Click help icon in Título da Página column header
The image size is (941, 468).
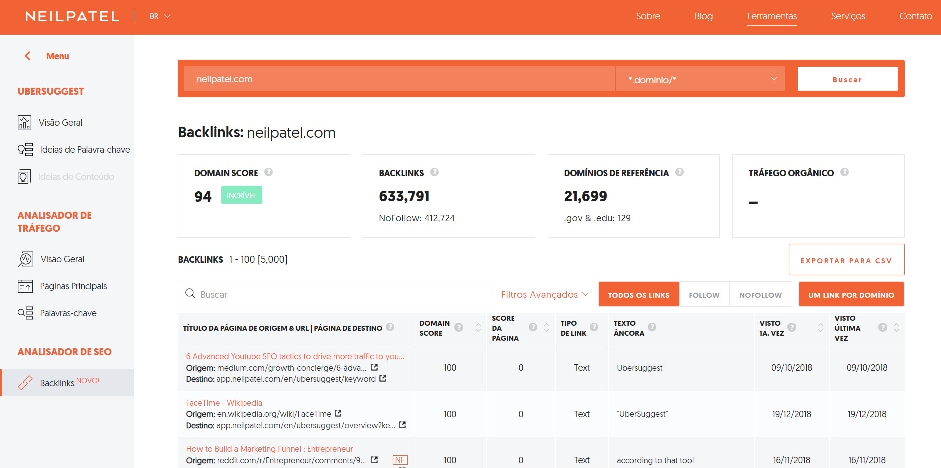tap(390, 327)
